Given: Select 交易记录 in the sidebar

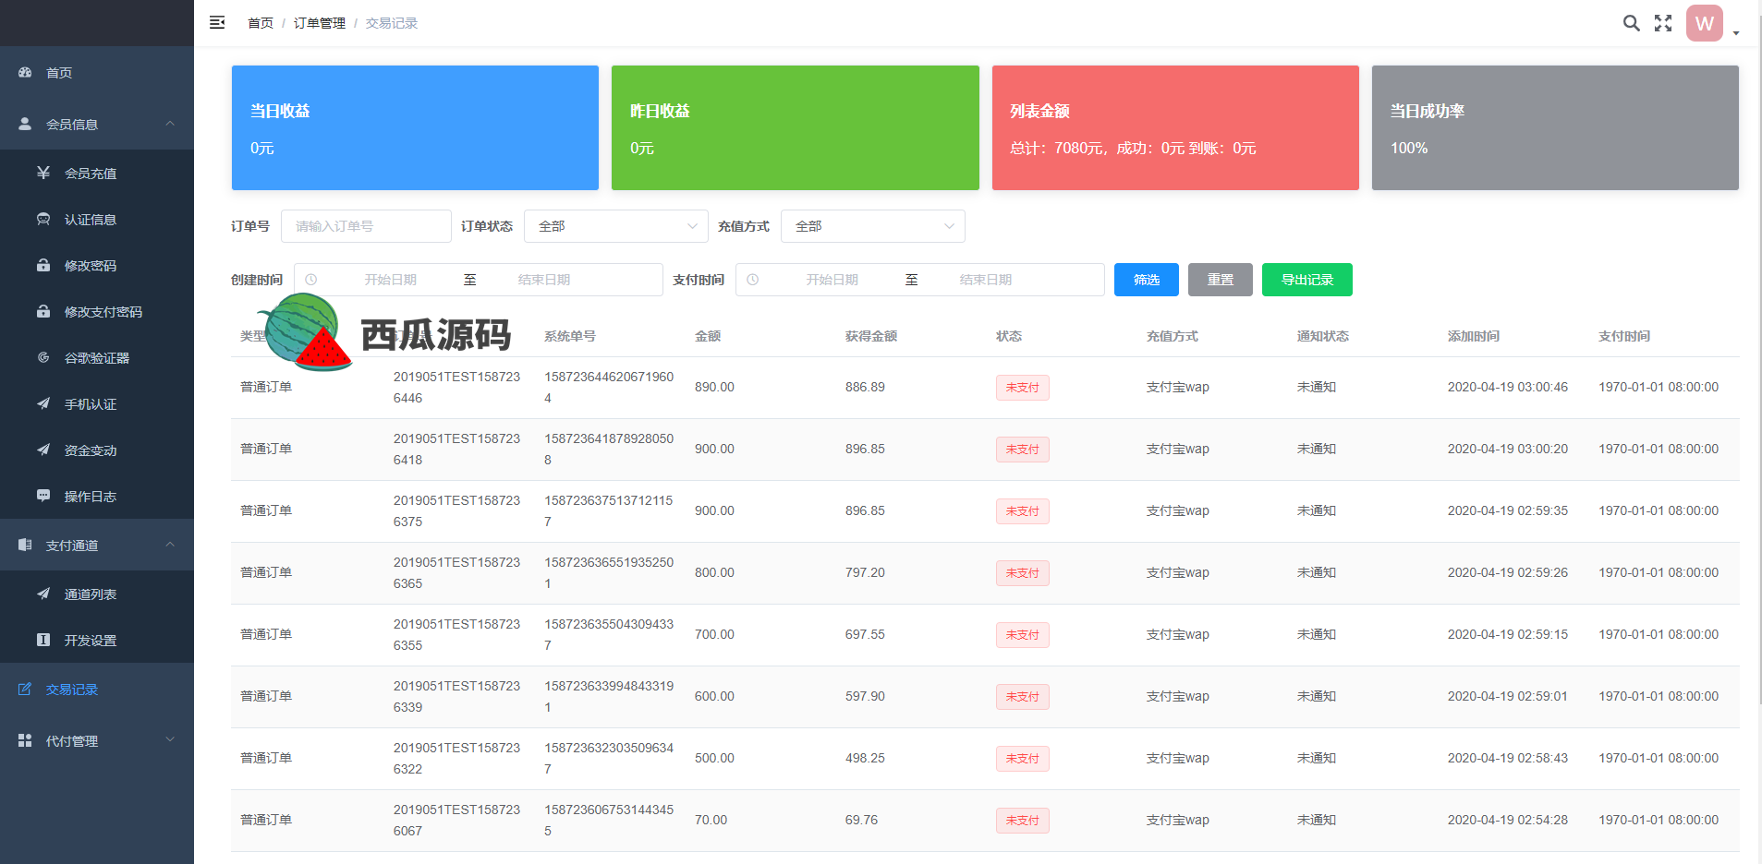Looking at the screenshot, I should (97, 689).
